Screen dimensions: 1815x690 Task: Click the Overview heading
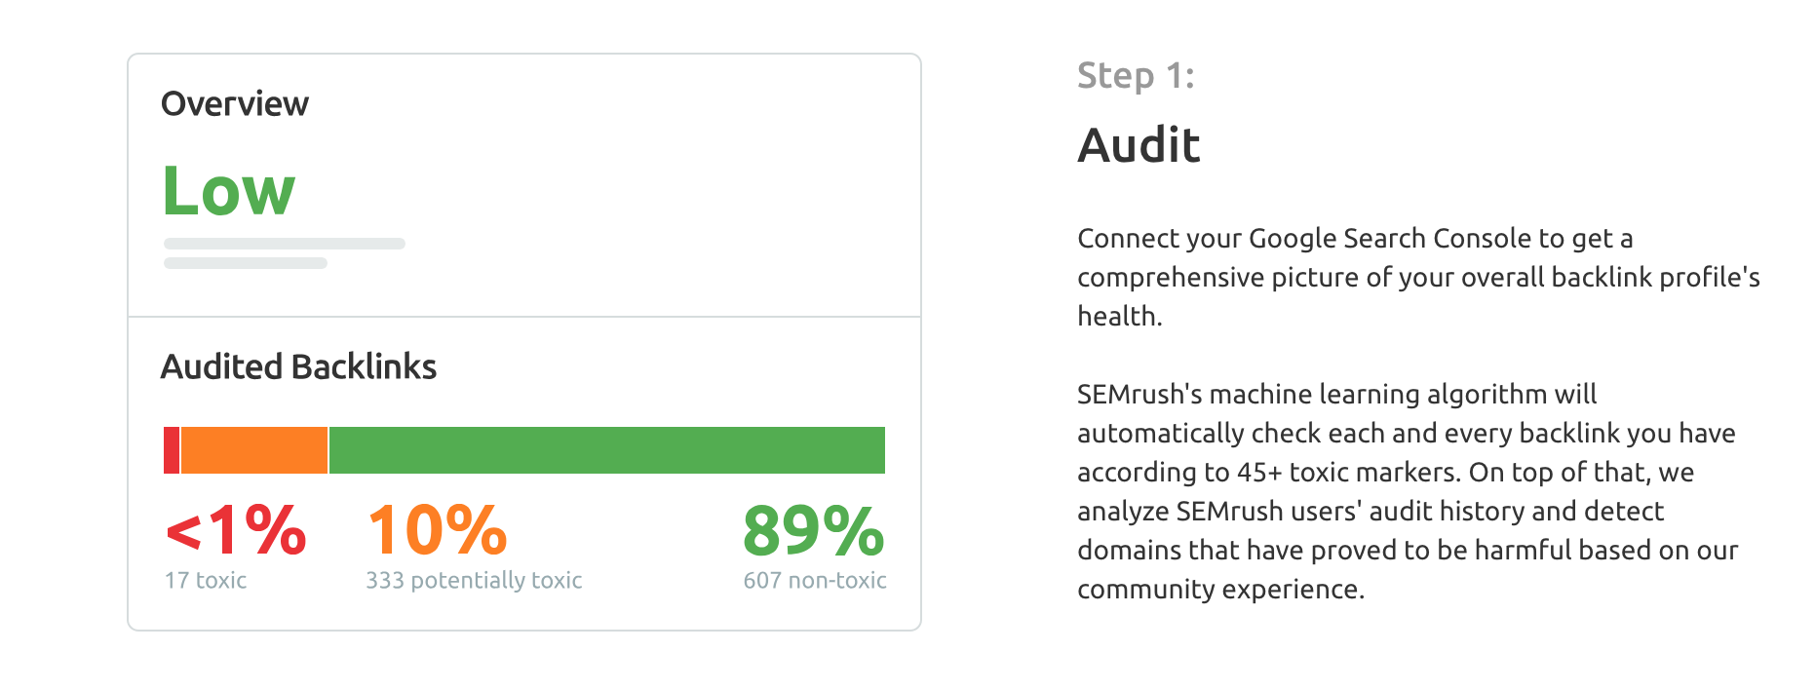click(x=234, y=103)
